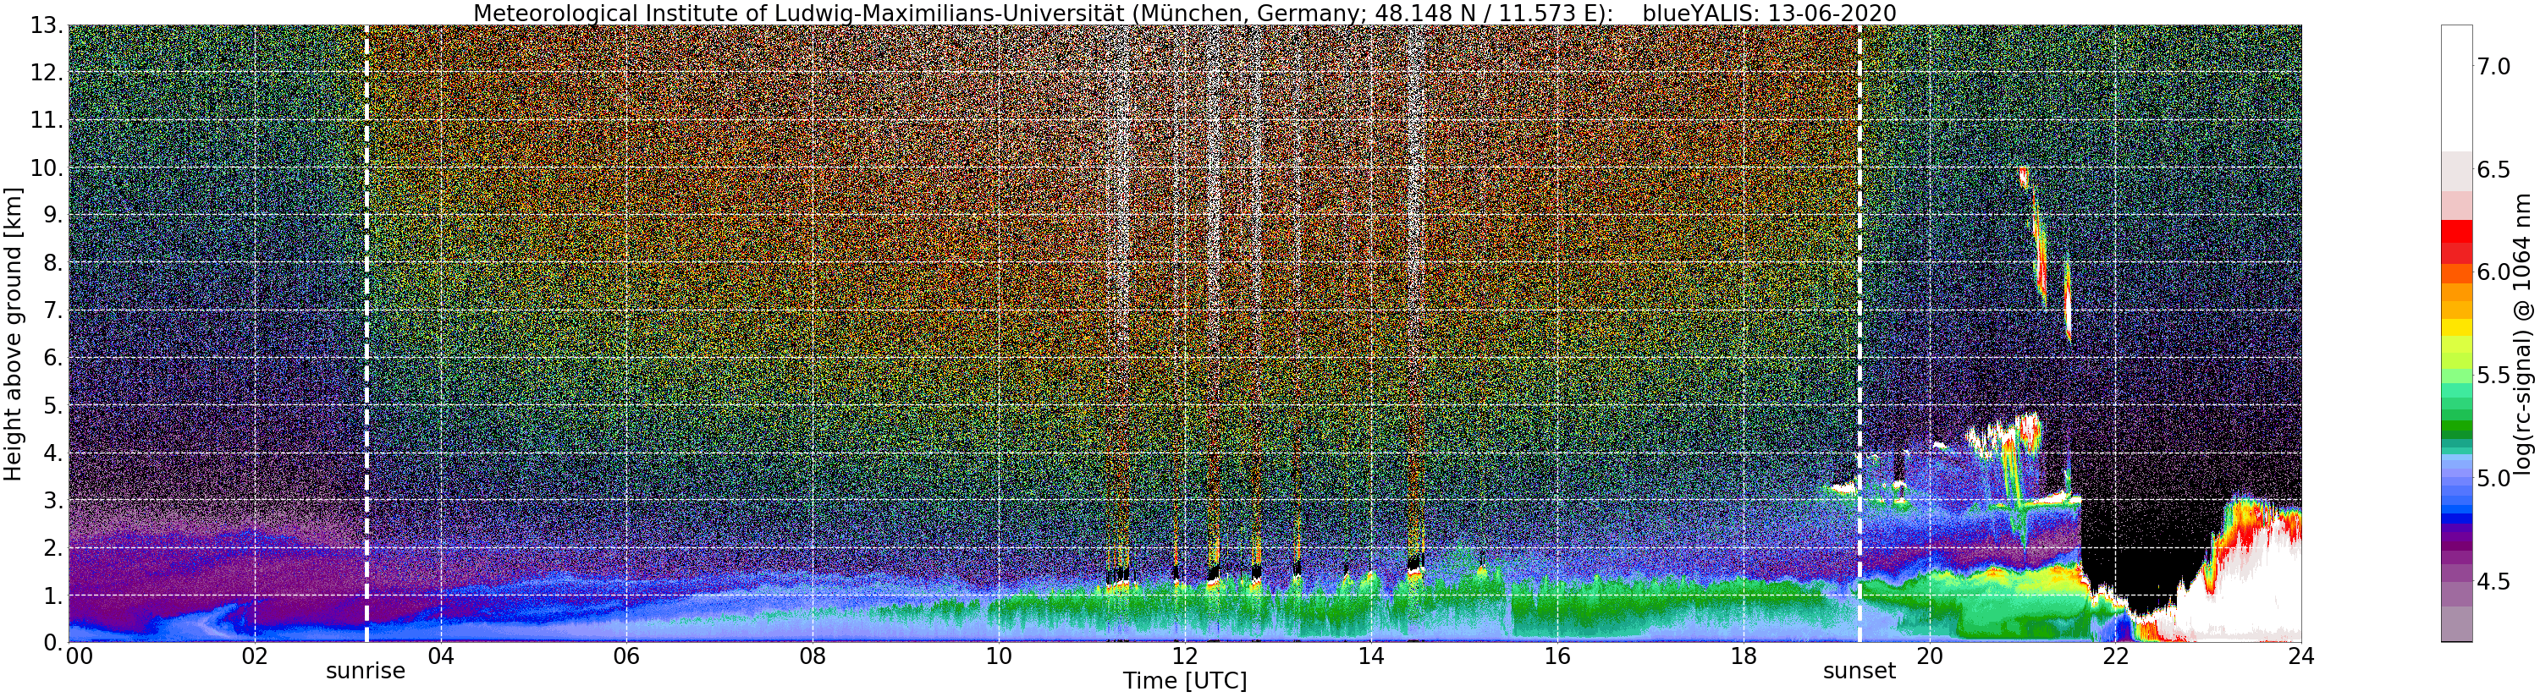
Task: Click time axis tick label '00'
Action: (78, 656)
